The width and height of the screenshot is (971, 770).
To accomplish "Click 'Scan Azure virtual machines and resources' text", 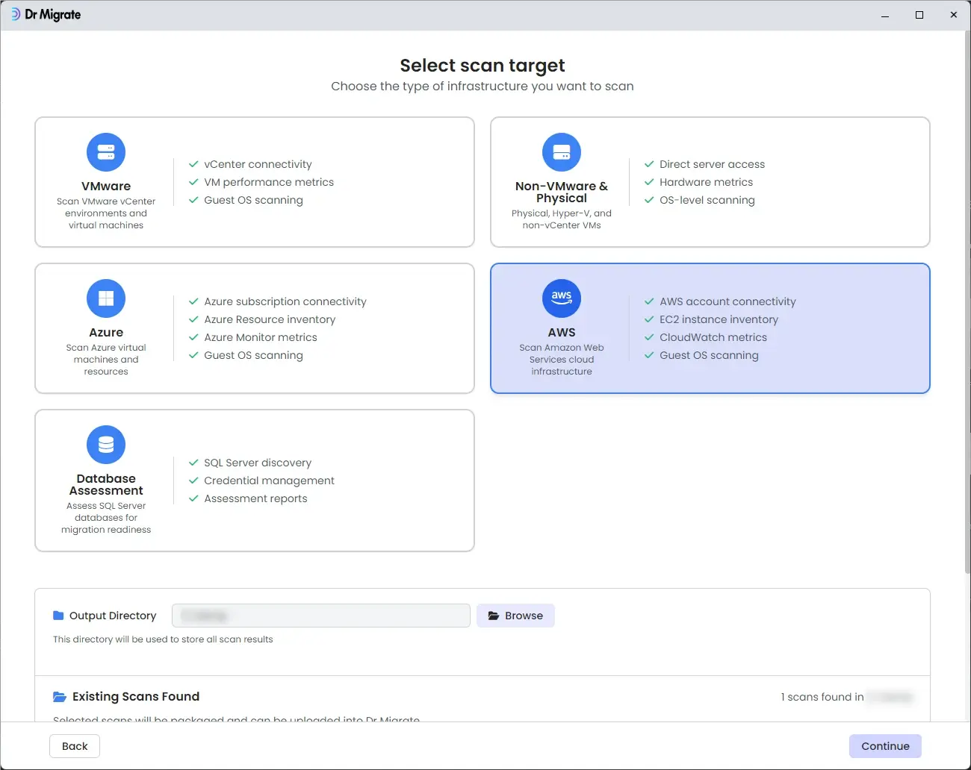I will coord(106,360).
